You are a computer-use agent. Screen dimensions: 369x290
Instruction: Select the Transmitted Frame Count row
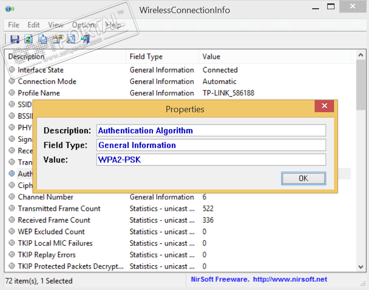coord(178,208)
